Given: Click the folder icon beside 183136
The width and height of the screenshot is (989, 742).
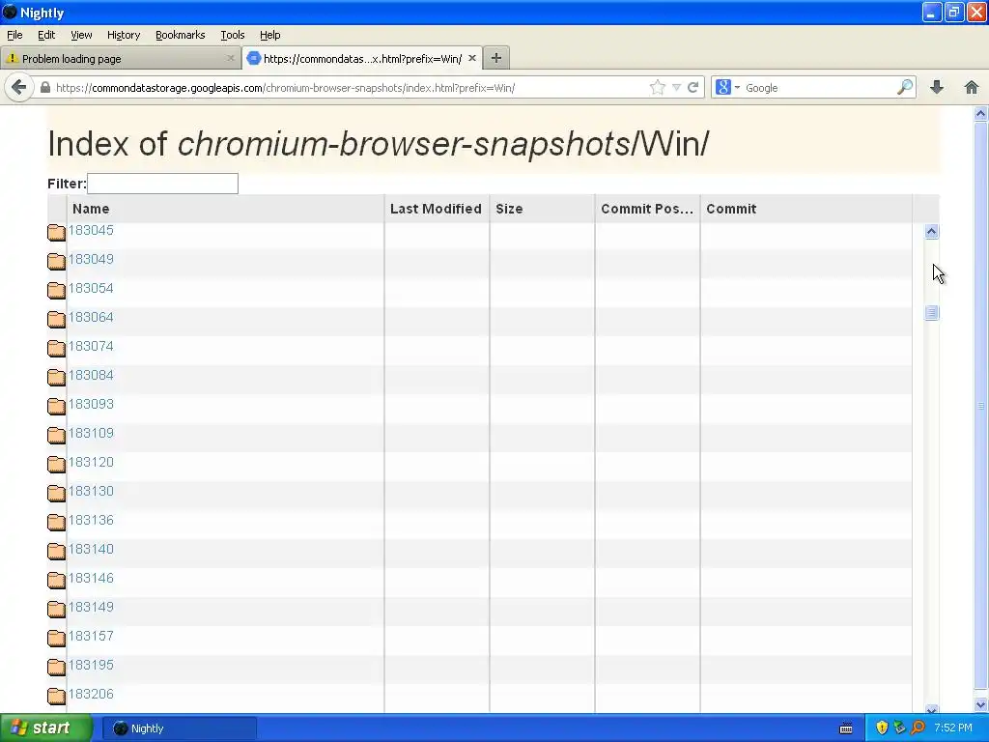Looking at the screenshot, I should click(x=56, y=523).
